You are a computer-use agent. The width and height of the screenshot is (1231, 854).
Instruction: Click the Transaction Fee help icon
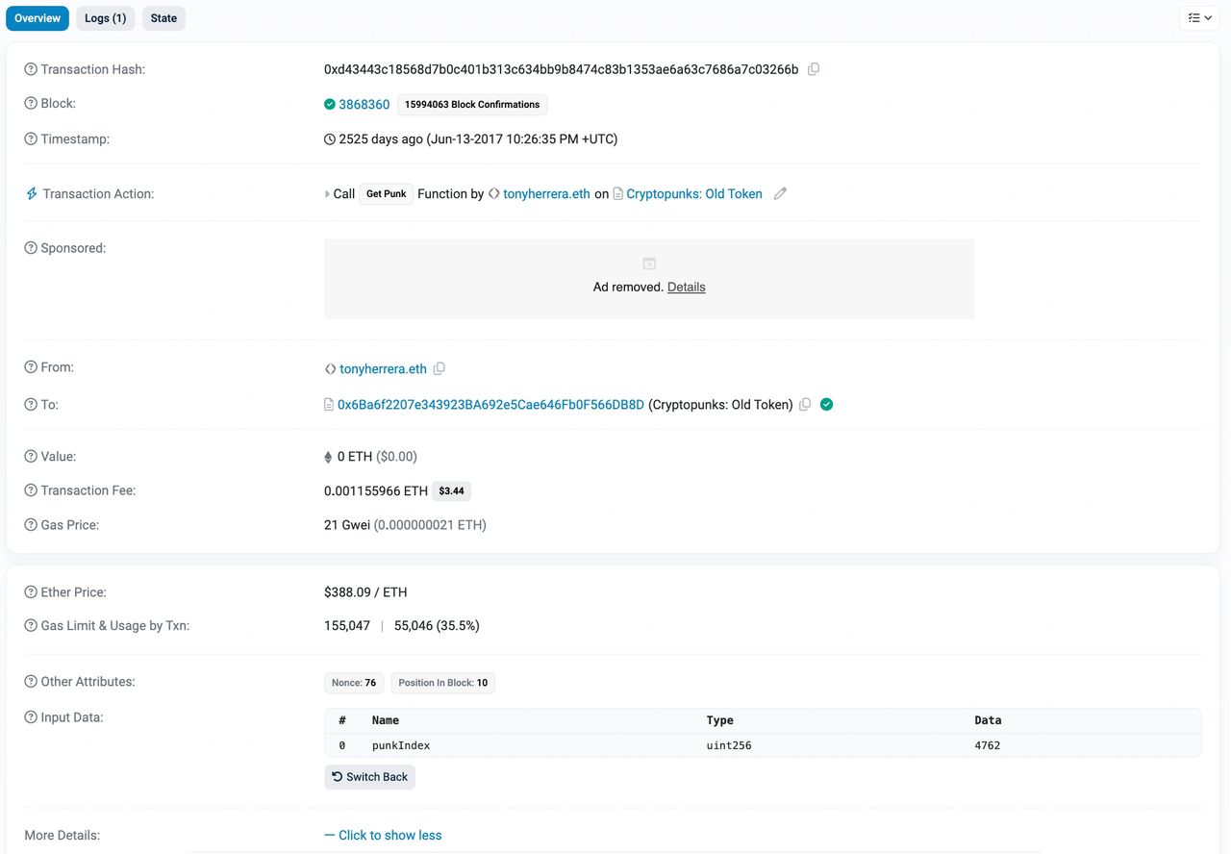point(31,490)
